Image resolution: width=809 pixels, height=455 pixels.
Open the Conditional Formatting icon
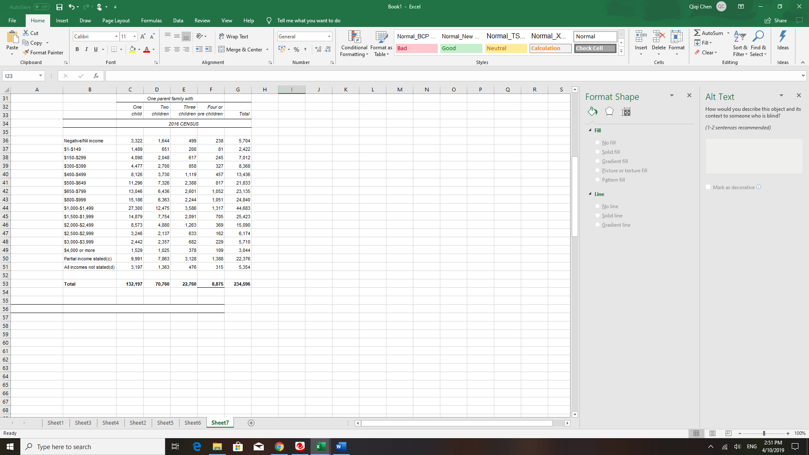click(354, 38)
